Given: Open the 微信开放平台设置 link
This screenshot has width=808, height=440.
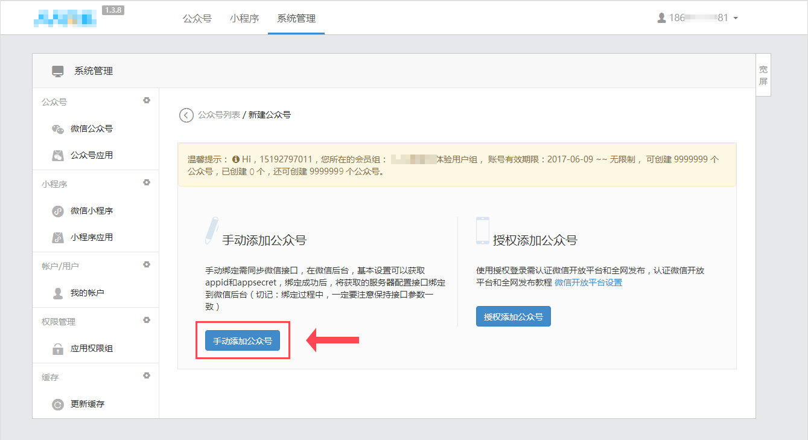Looking at the screenshot, I should (x=588, y=282).
